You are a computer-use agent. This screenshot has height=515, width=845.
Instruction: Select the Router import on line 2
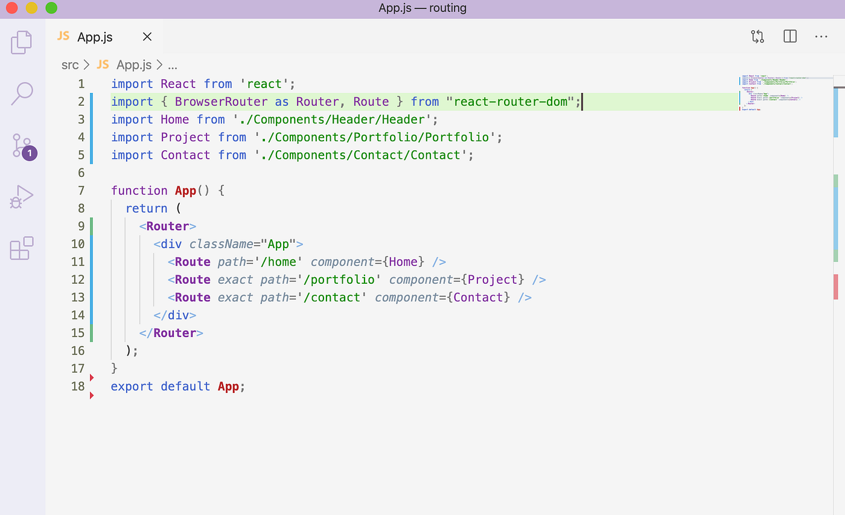[317, 101]
